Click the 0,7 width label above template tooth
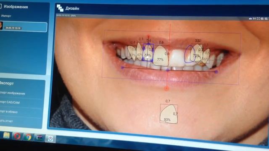Viewport: 269px width, 151px height. (168, 101)
